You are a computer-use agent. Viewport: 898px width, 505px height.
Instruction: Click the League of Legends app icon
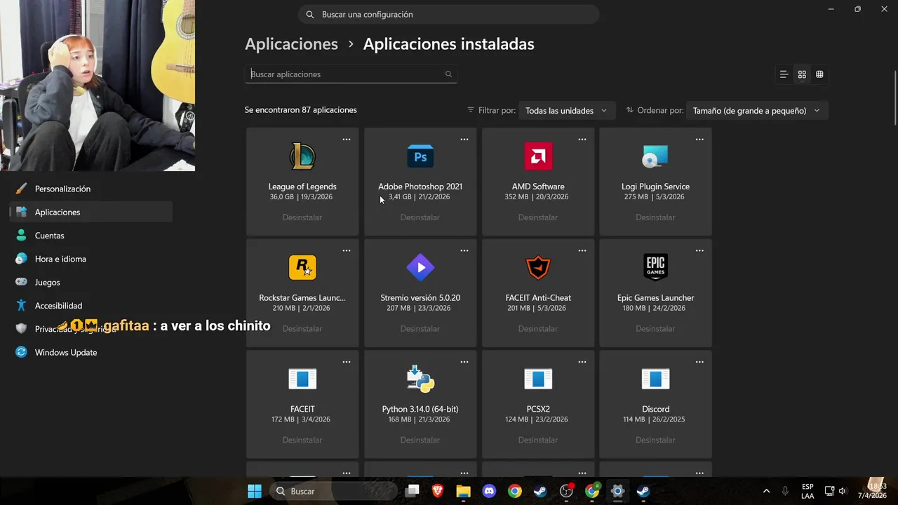point(302,156)
